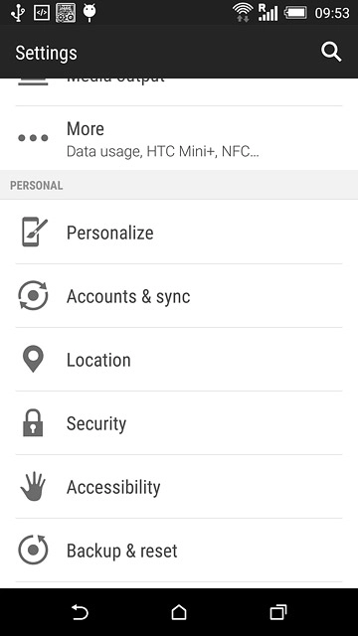Tap the Accessibility hand icon
358x636 pixels.
coord(33,486)
